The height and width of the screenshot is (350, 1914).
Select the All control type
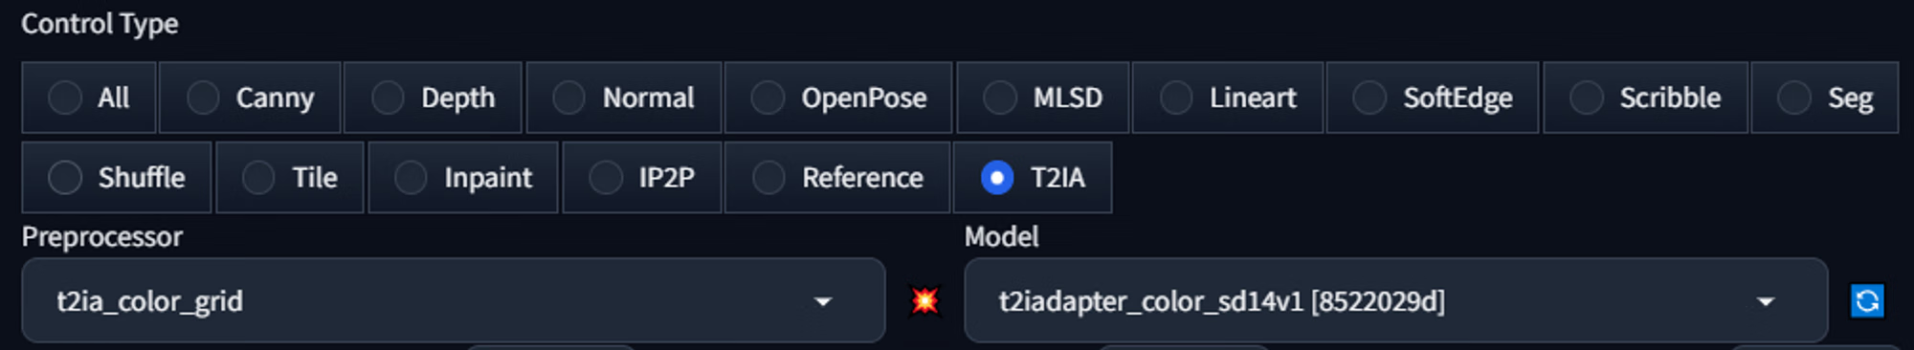[88, 98]
